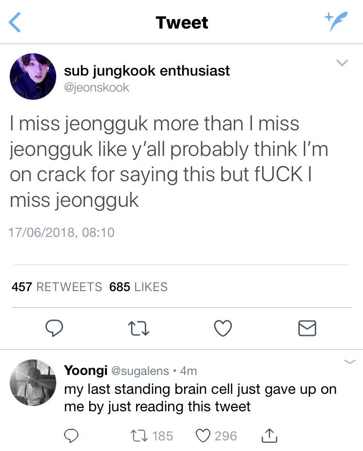View the list of 457 retweets
Image resolution: width=363 pixels, height=451 pixels.
(57, 287)
